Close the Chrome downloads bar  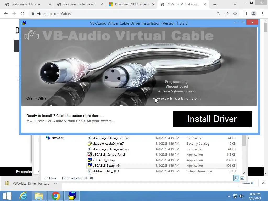coord(263,183)
